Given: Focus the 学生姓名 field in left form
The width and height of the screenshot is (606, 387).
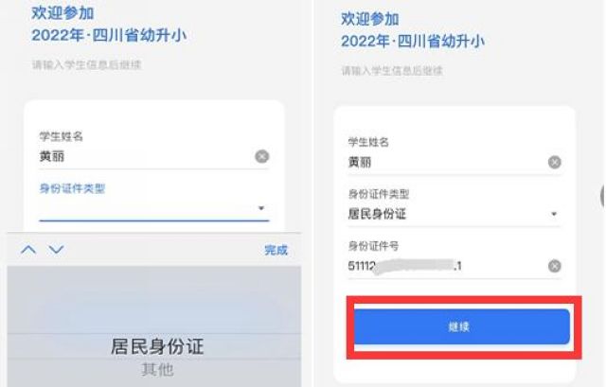Looking at the screenshot, I should (146, 156).
